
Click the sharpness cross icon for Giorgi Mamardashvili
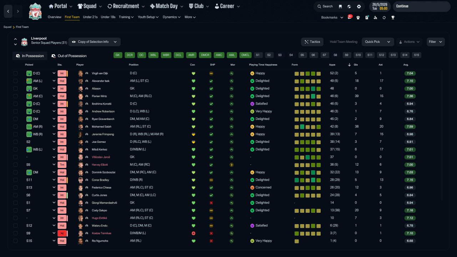click(211, 203)
